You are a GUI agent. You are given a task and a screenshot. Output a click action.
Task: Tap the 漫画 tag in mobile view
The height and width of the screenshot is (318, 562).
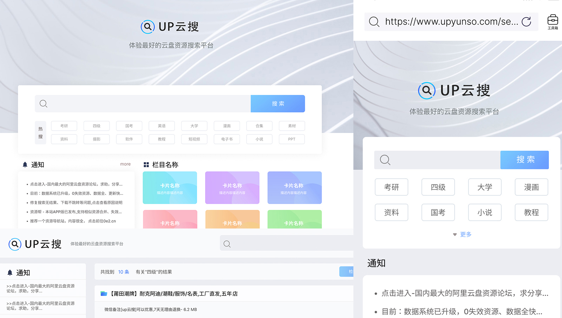[x=531, y=187]
